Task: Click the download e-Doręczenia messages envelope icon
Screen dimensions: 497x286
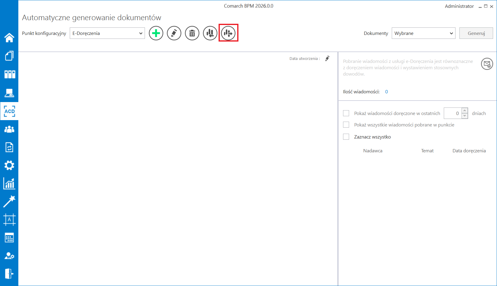Action: pyautogui.click(x=487, y=64)
